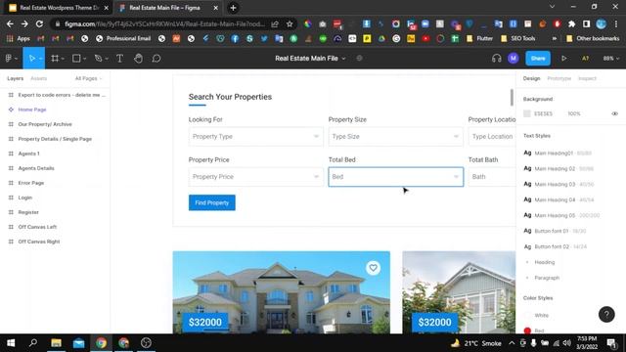
Task: Click the browser address bar
Action: coord(165,23)
